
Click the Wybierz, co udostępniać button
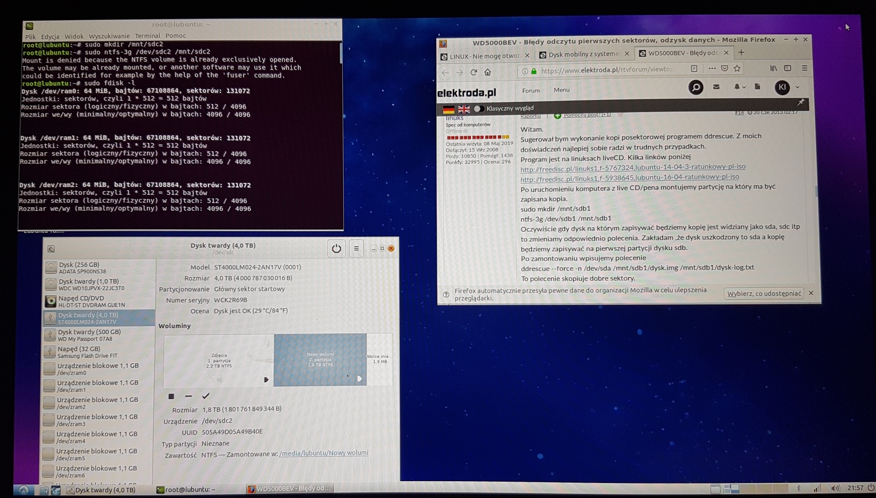[764, 293]
